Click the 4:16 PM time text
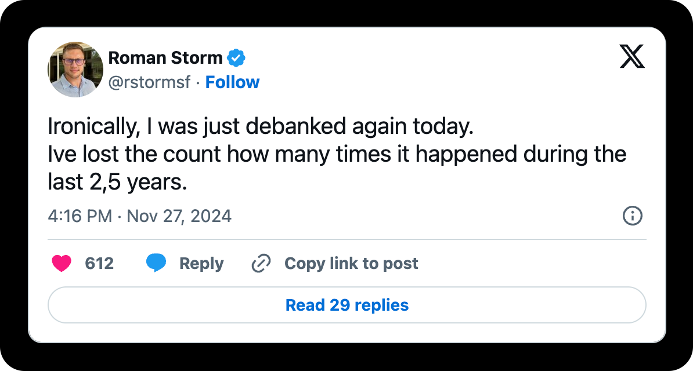 [x=80, y=216]
